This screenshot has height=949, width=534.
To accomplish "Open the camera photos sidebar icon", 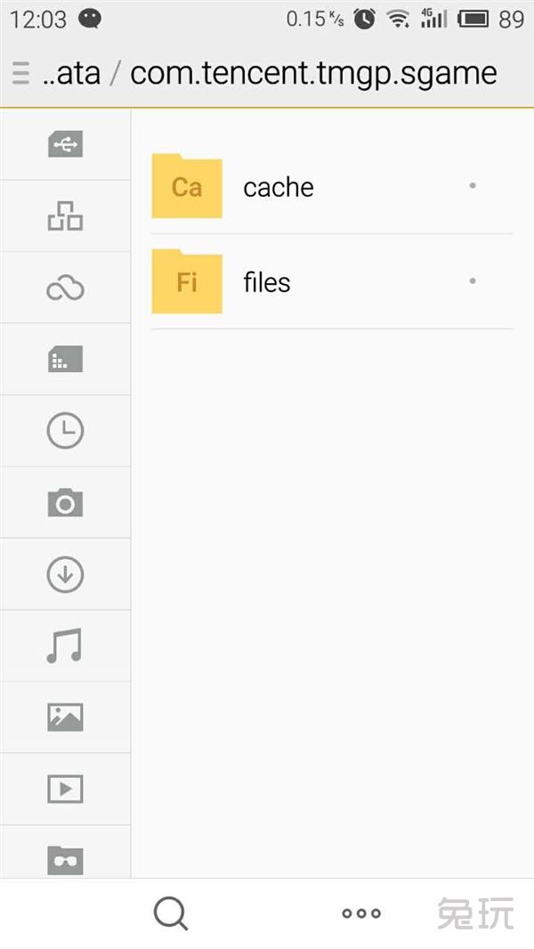I will 65,502.
